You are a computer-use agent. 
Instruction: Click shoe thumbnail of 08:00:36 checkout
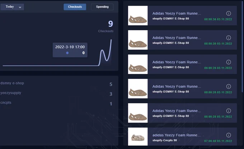click(138, 15)
